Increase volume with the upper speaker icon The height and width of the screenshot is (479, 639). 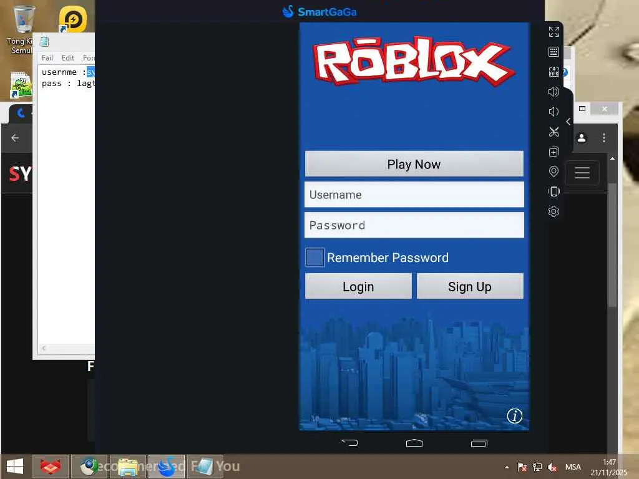pos(554,92)
